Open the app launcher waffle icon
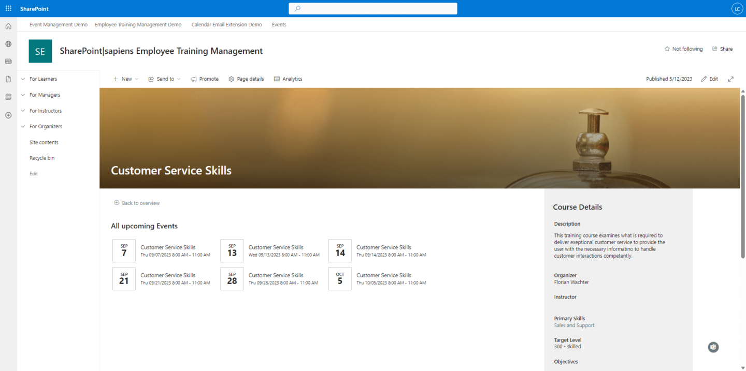This screenshot has height=371, width=746. point(8,8)
